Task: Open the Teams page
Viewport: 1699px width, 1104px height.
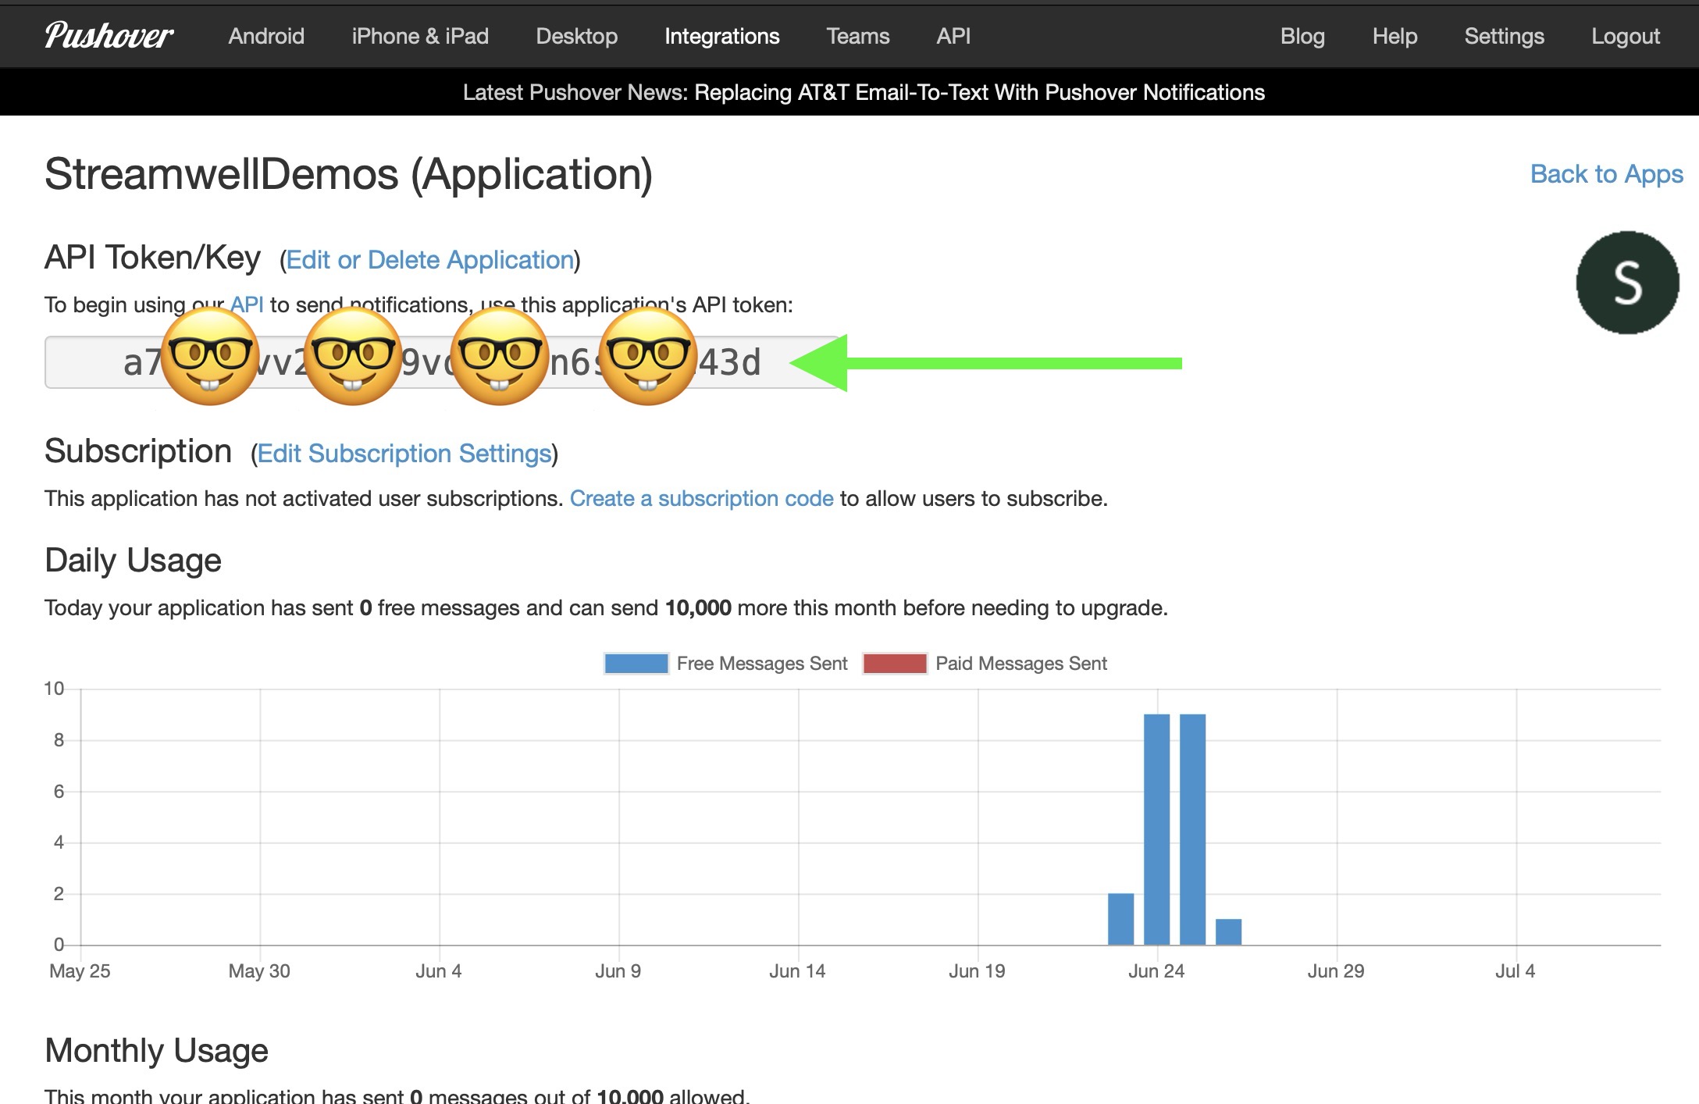Action: point(857,36)
